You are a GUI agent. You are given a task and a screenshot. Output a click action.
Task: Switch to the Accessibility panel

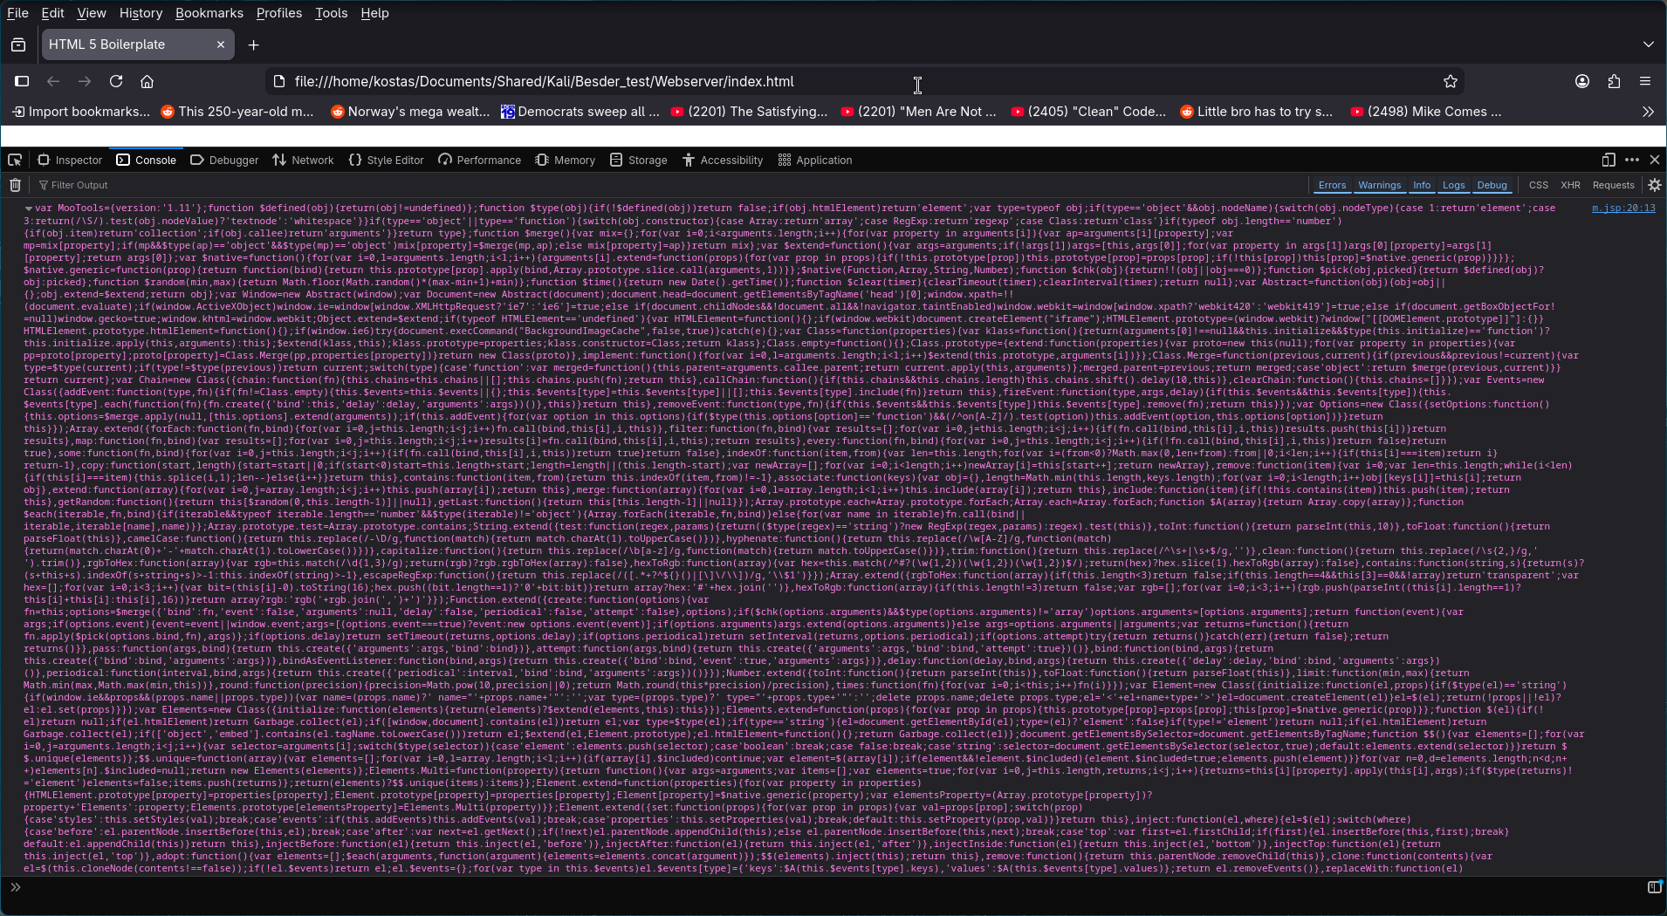[723, 160]
